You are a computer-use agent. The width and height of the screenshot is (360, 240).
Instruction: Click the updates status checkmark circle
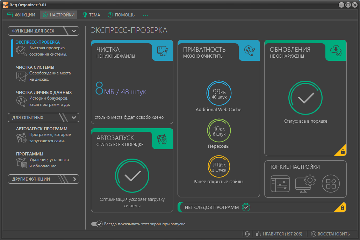pos(305,98)
